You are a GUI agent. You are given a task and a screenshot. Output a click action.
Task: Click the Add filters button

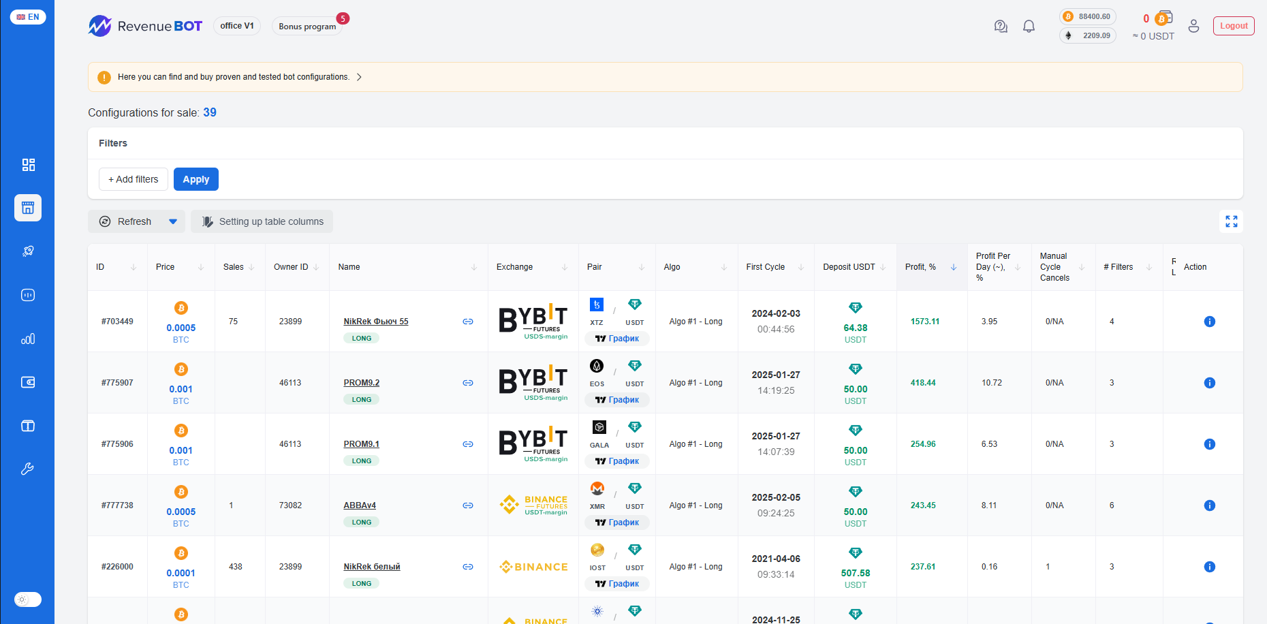tap(134, 179)
